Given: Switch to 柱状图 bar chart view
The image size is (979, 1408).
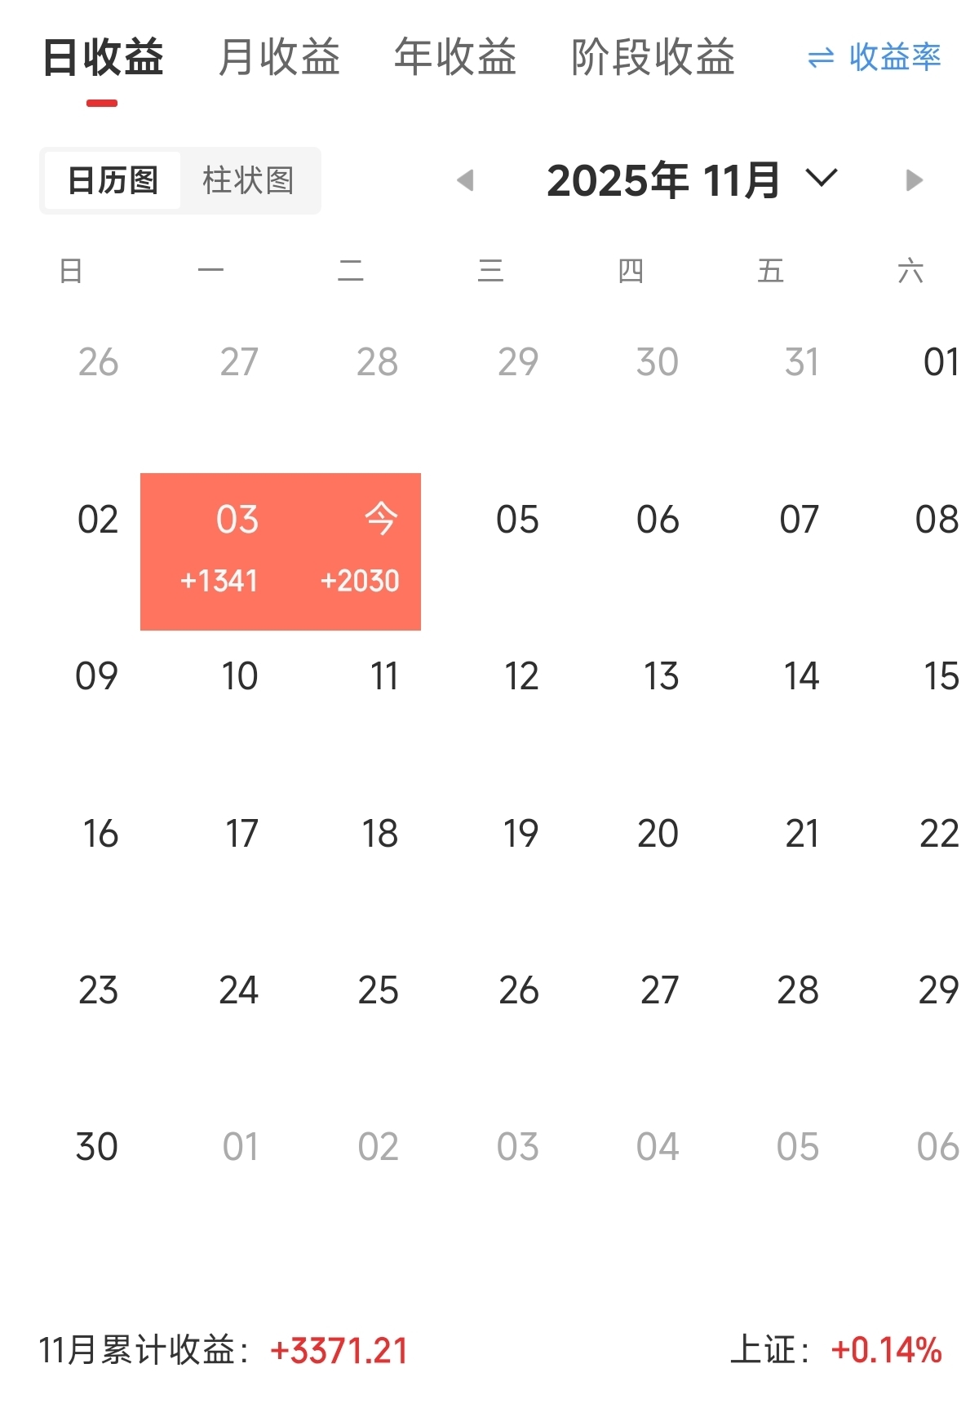Looking at the screenshot, I should click(248, 180).
